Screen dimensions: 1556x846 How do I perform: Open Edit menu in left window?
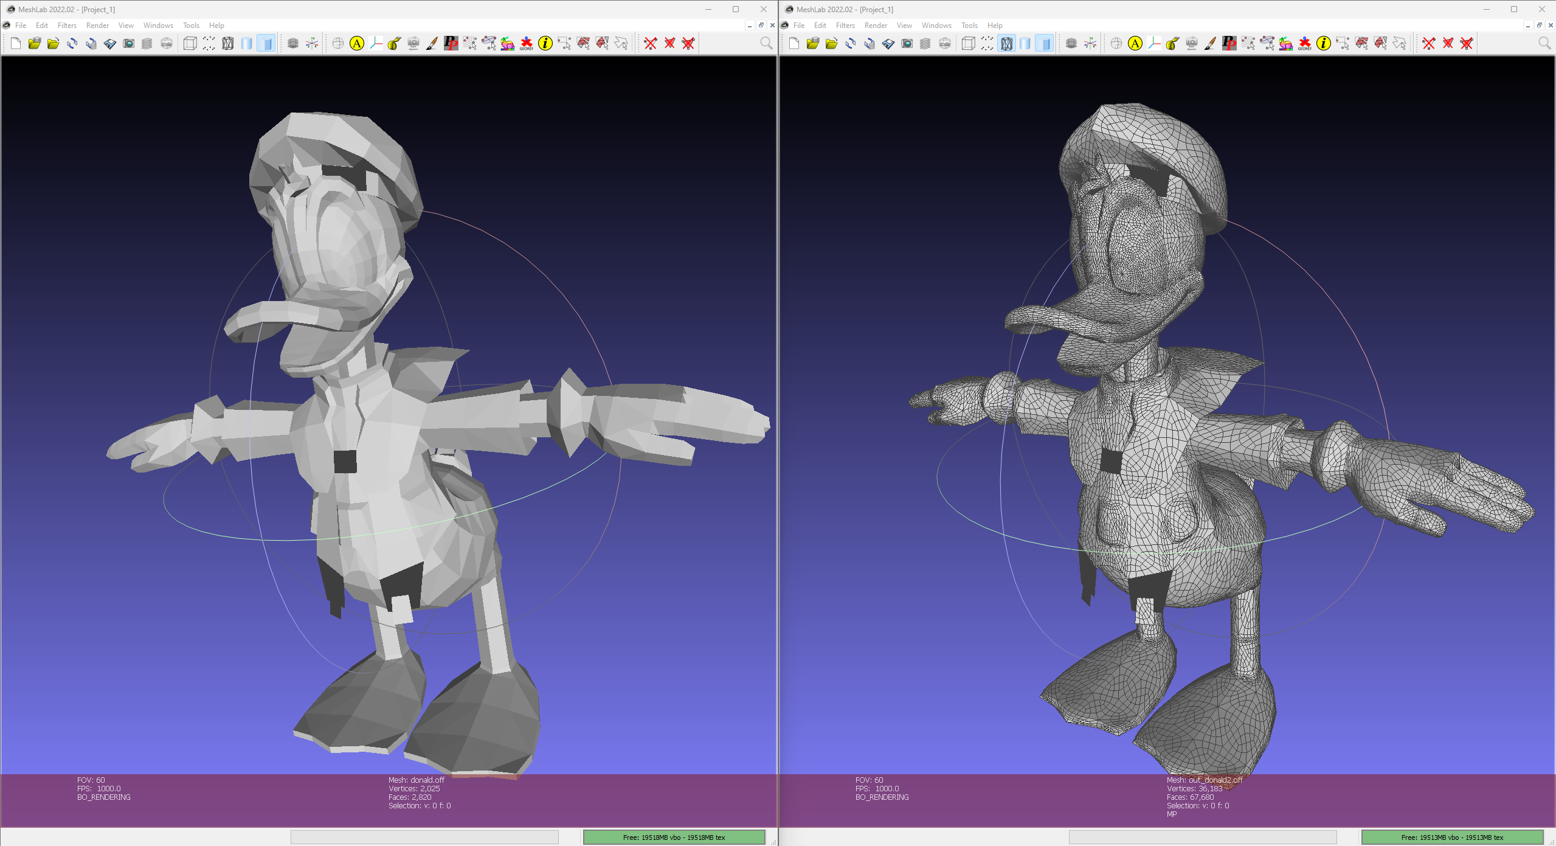tap(42, 26)
